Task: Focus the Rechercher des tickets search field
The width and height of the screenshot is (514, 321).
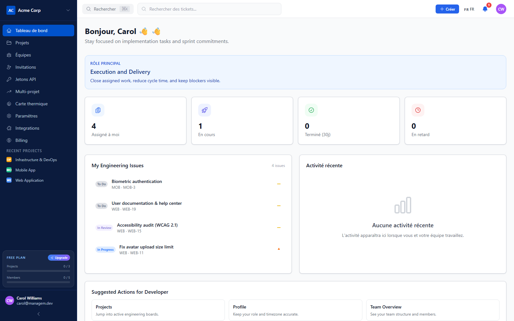Action: [209, 9]
